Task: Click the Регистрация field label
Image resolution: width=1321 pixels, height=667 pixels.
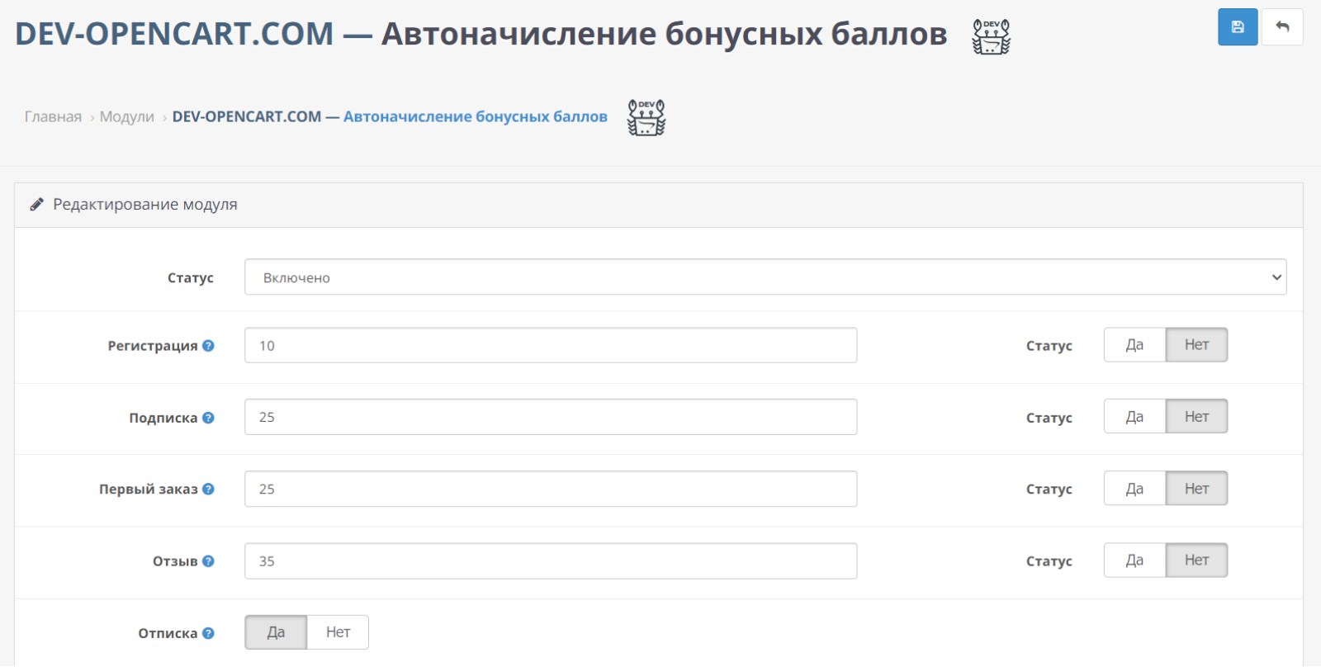Action: pos(153,346)
